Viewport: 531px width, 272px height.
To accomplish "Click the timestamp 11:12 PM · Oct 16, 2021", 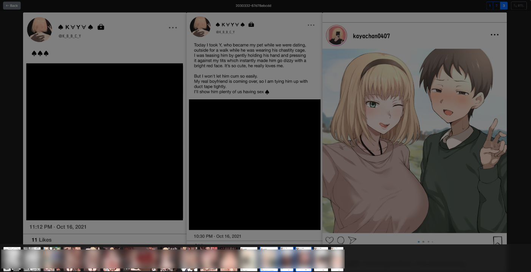I will 58,227.
